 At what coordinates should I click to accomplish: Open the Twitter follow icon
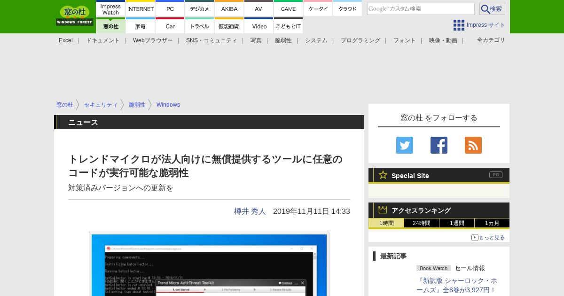(x=405, y=145)
